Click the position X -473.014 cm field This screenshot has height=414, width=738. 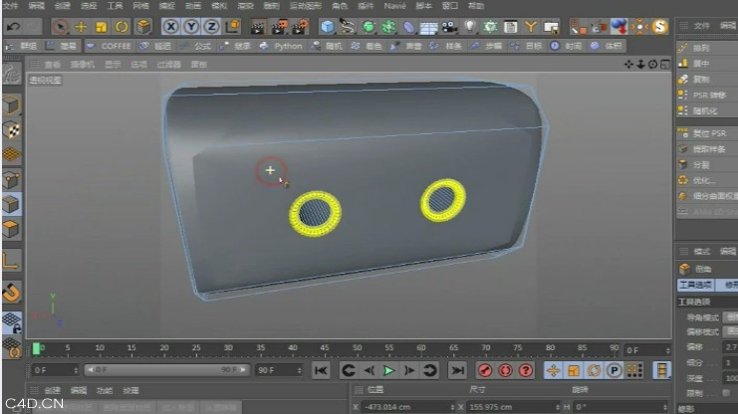(x=408, y=407)
